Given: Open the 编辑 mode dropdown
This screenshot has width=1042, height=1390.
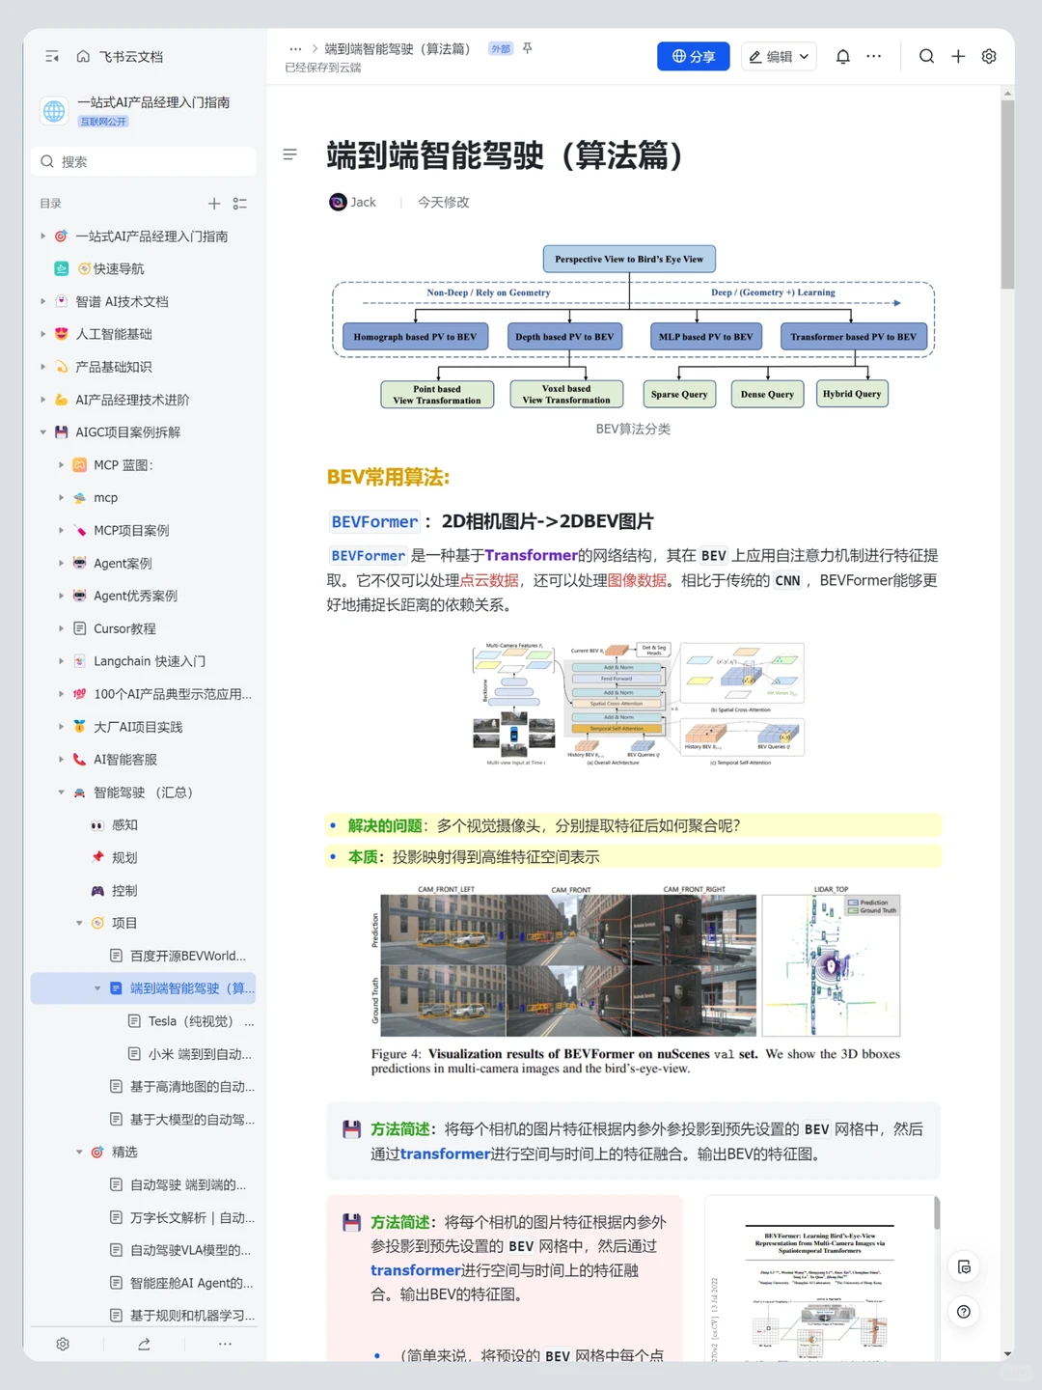Looking at the screenshot, I should pyautogui.click(x=779, y=56).
